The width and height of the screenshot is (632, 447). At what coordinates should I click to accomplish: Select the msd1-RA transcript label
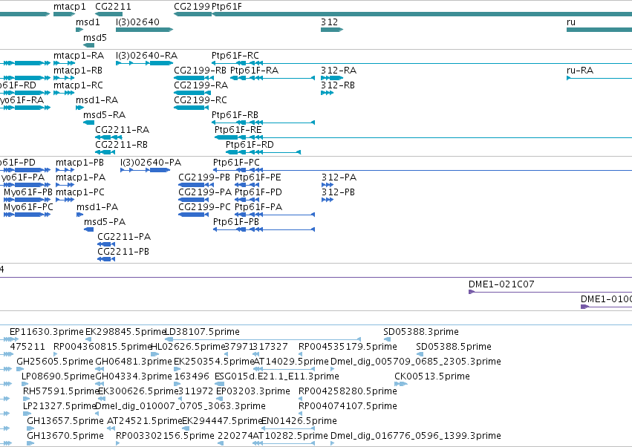[x=97, y=100]
